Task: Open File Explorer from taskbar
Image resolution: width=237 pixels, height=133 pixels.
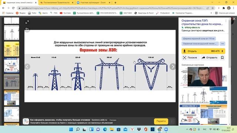Action: point(112,129)
